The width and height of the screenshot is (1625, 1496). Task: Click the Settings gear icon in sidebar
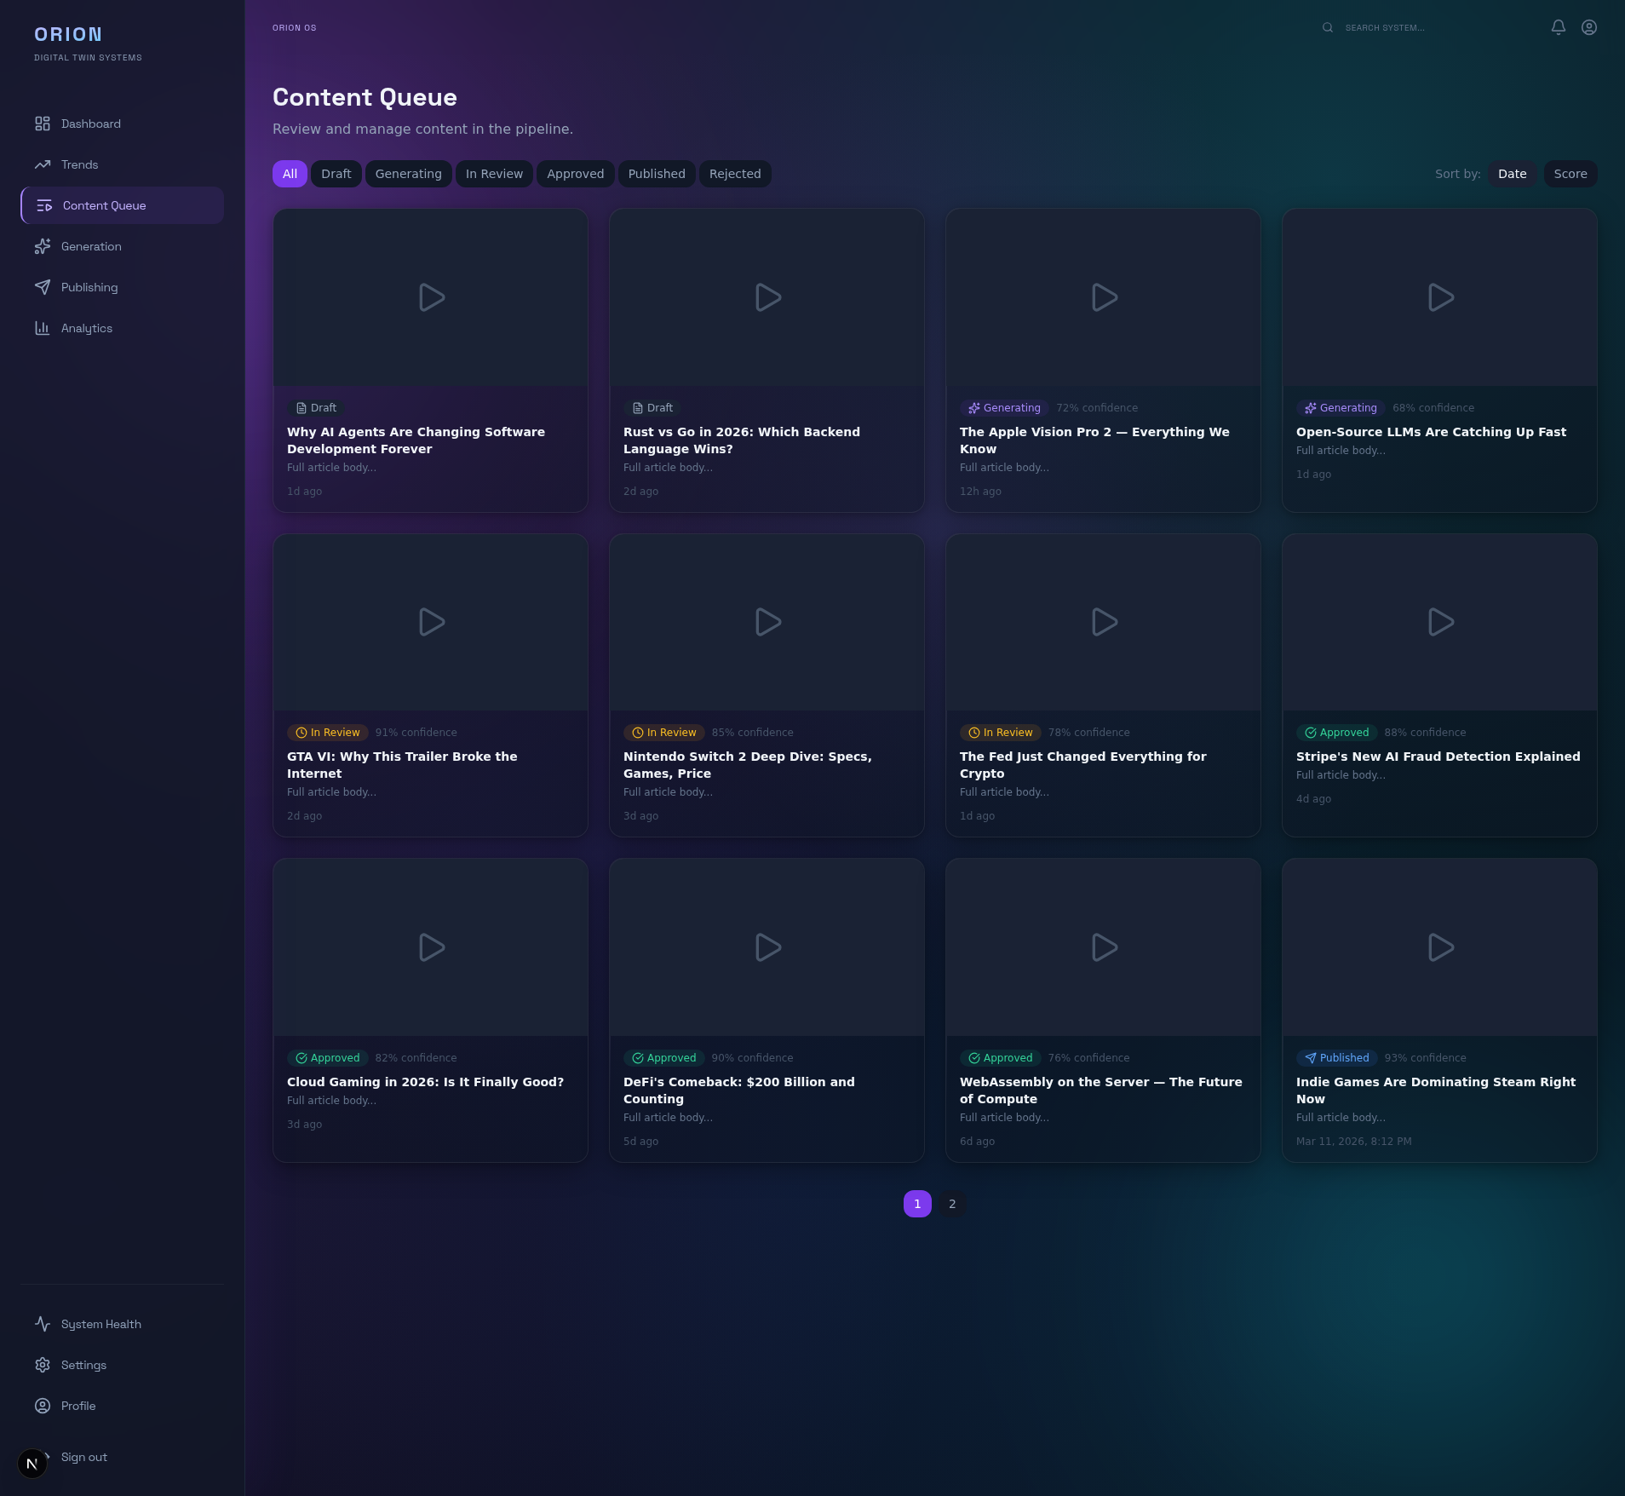43,1365
